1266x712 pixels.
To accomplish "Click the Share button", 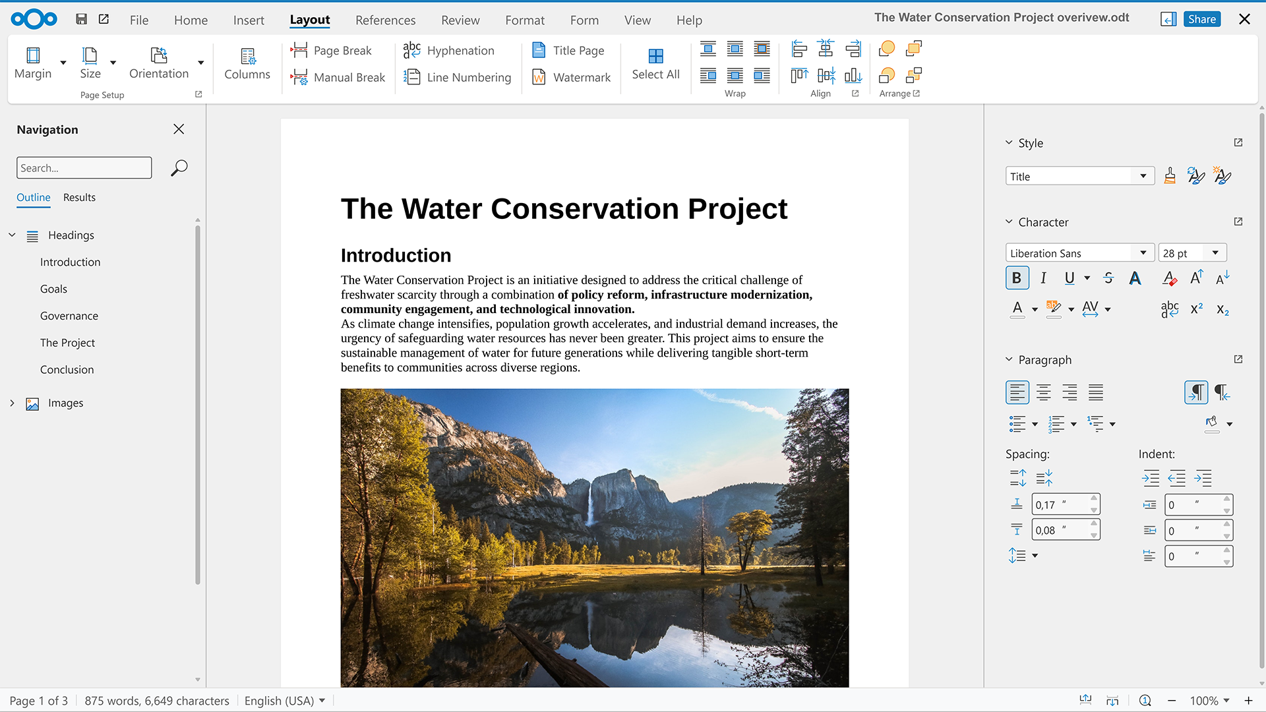I will (x=1201, y=19).
